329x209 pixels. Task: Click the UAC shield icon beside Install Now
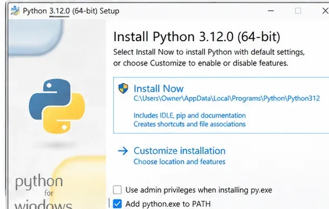point(123,88)
